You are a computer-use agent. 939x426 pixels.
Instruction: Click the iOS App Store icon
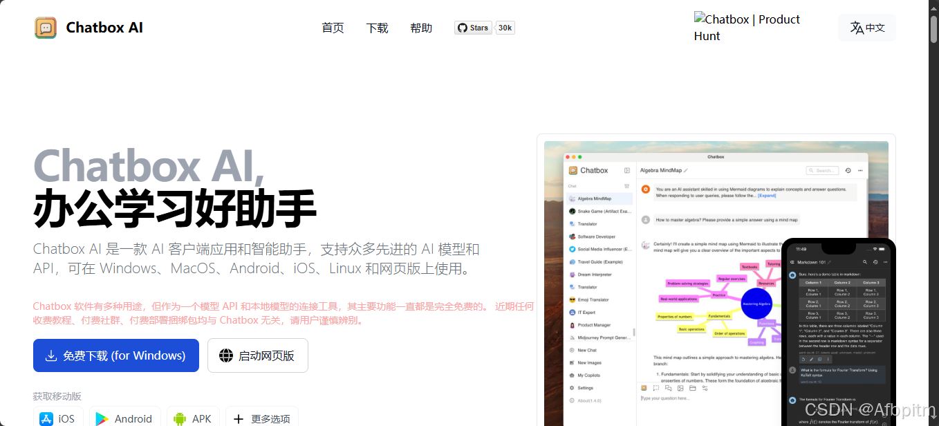46,418
